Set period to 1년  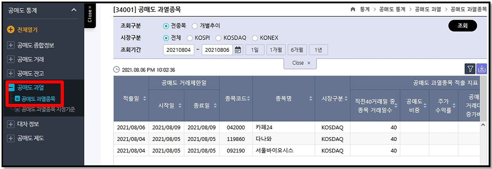(318, 50)
